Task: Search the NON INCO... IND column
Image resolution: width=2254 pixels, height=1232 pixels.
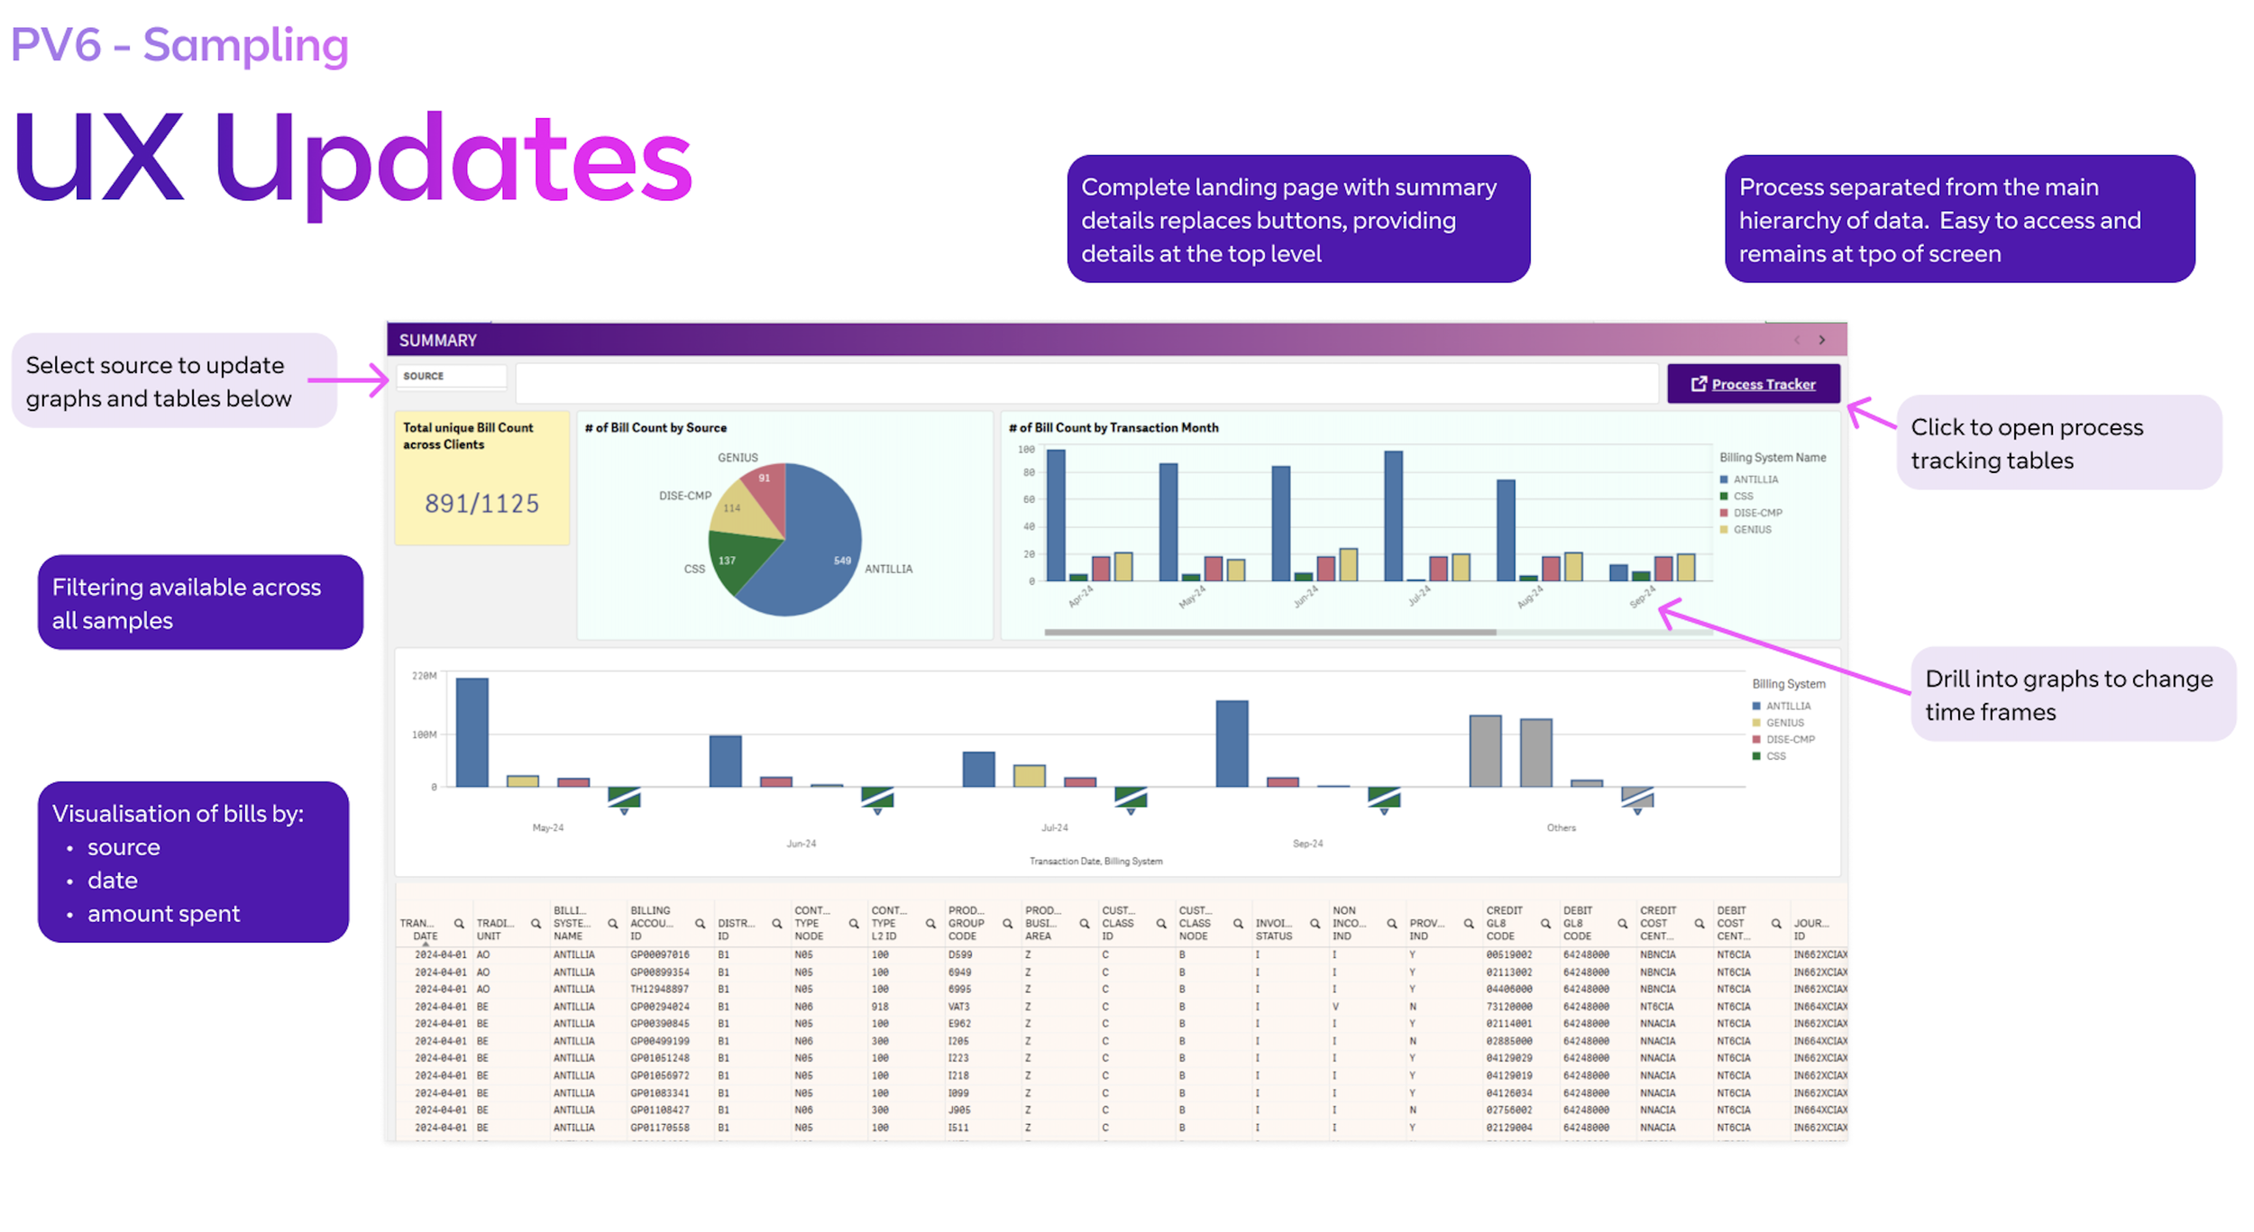Action: click(x=1392, y=924)
